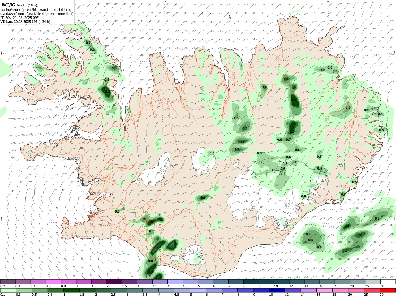Click the '0.2' label in the top legend row

click(x=3, y=286)
